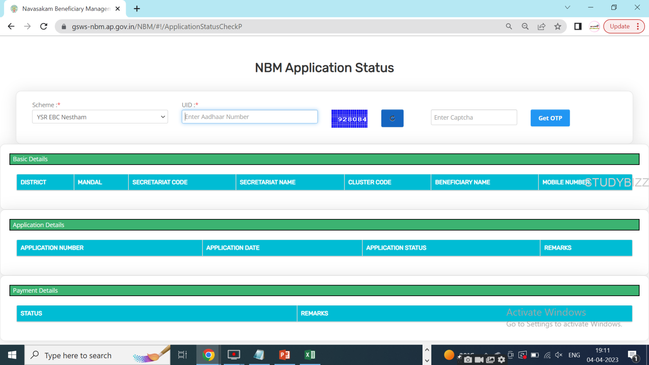Bookmark this page with the star icon
Viewport: 649px width, 365px height.
click(558, 26)
